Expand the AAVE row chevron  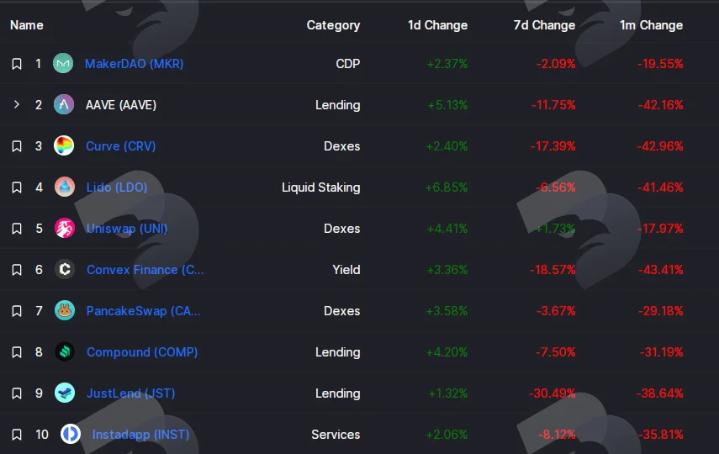click(x=17, y=104)
